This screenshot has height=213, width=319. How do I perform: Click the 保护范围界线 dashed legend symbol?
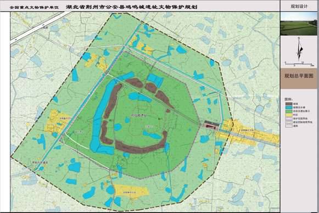click(289, 119)
